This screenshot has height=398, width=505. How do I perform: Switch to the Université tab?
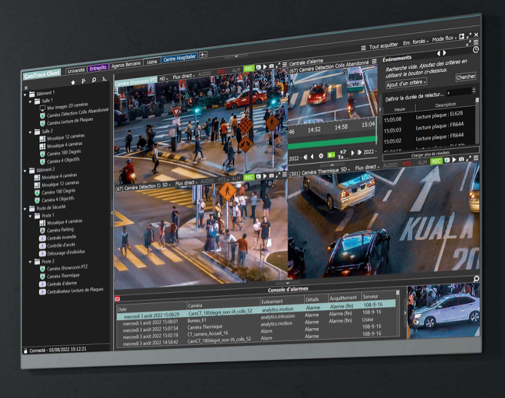(x=76, y=70)
